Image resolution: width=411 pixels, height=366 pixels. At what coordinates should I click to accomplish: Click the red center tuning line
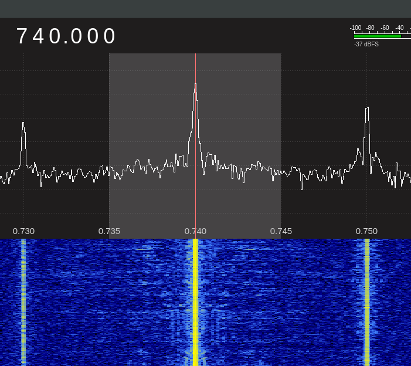click(x=196, y=146)
